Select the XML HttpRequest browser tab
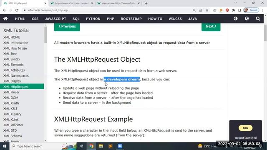The height and width of the screenshot is (150, 267). [x=25, y=3]
